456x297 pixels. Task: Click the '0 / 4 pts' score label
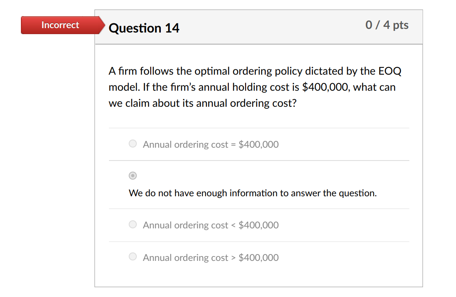[387, 24]
